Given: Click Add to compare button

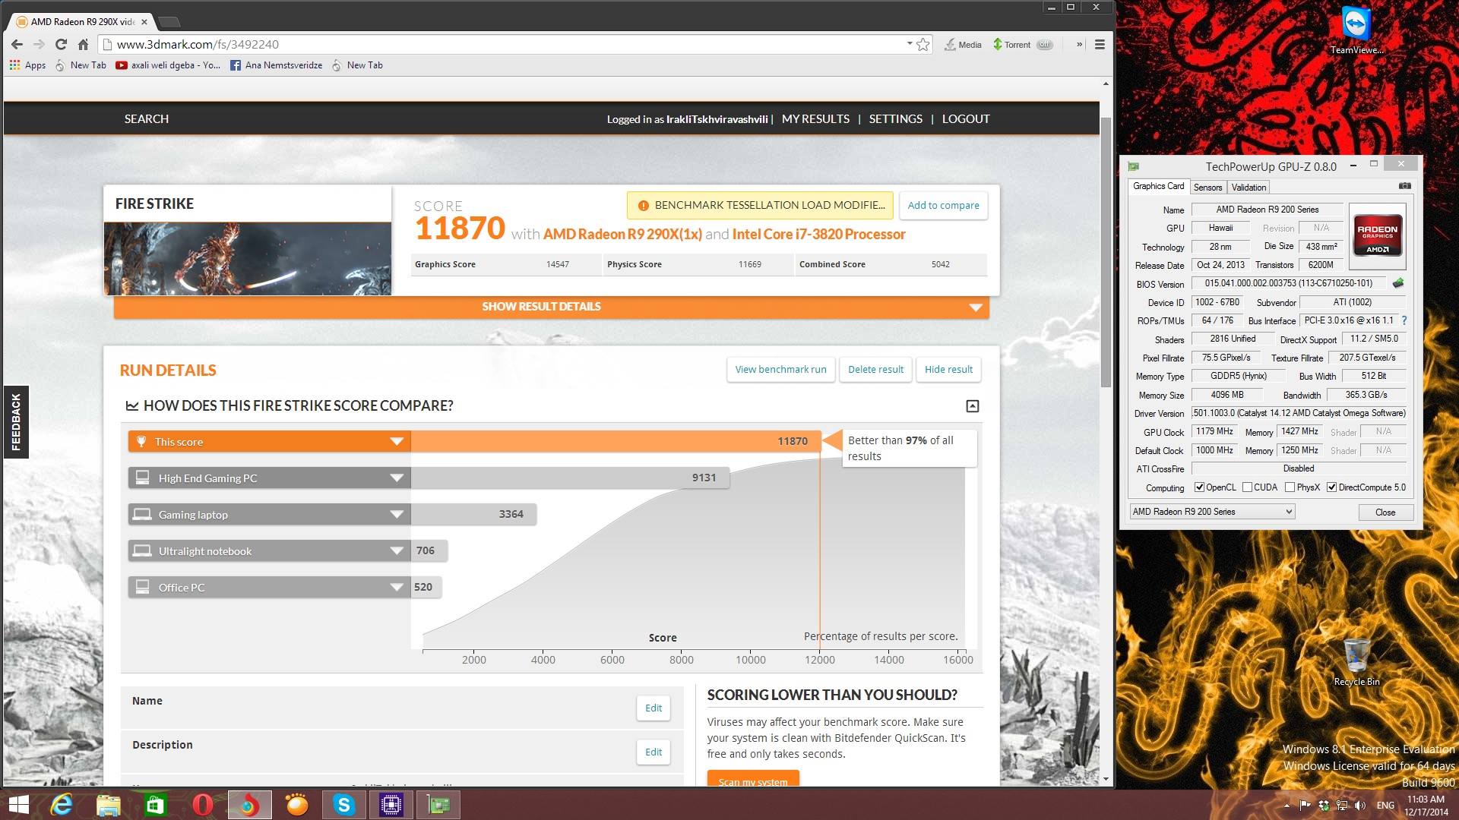Looking at the screenshot, I should pyautogui.click(x=943, y=206).
